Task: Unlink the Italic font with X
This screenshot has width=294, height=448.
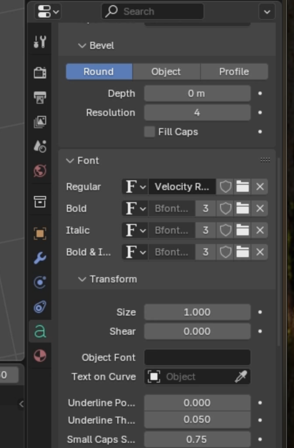Action: [260, 230]
